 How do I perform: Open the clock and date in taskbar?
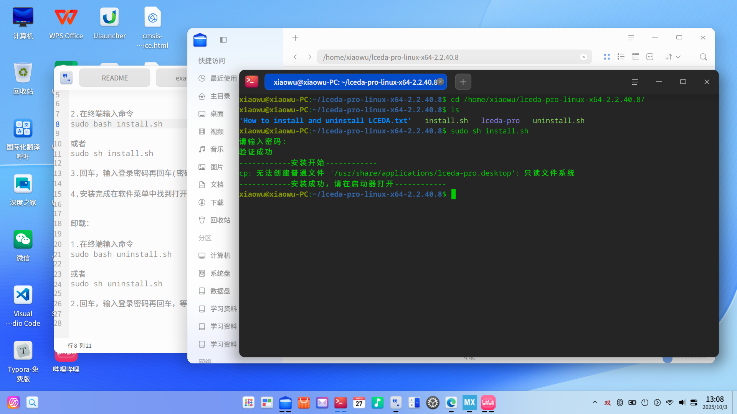tap(715, 402)
